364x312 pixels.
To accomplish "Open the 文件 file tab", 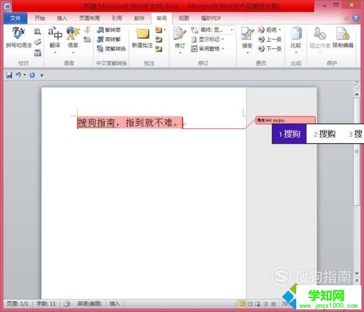I will click(15, 18).
